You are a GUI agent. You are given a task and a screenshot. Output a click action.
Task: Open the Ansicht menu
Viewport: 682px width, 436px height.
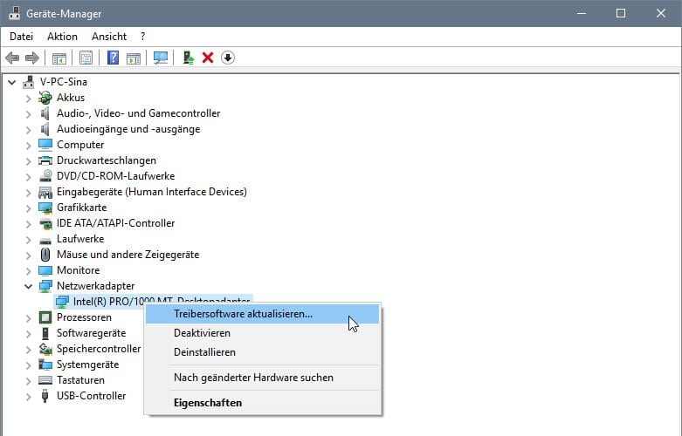click(109, 37)
